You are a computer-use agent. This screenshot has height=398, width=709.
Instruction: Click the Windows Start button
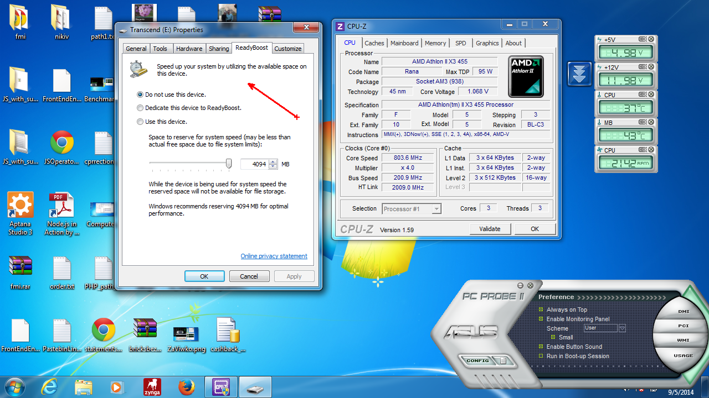[14, 386]
